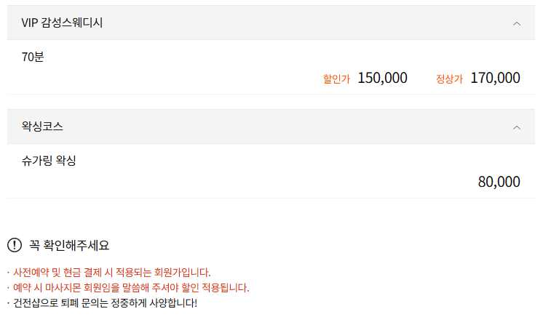Click the 80,000 waxing price
543x317 pixels.
[x=499, y=182]
